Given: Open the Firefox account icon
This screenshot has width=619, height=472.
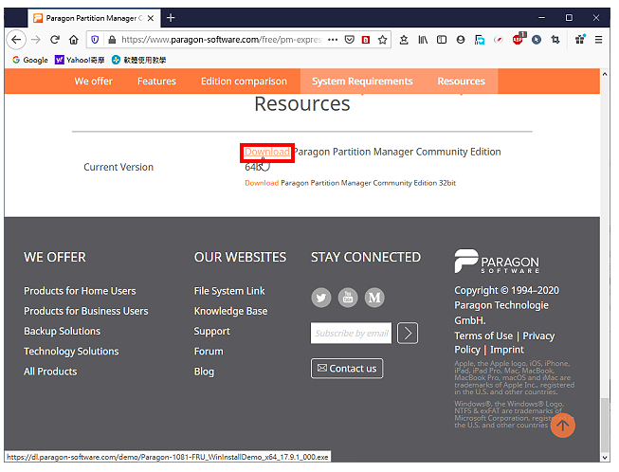Looking at the screenshot, I should coord(461,40).
